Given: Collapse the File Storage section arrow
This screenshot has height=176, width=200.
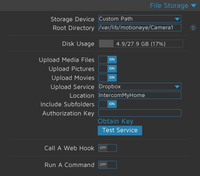Looking at the screenshot, I should click(194, 5).
